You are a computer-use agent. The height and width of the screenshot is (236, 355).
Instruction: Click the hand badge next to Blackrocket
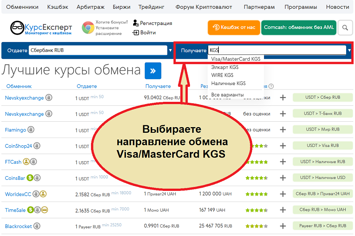pyautogui.click(x=37, y=226)
